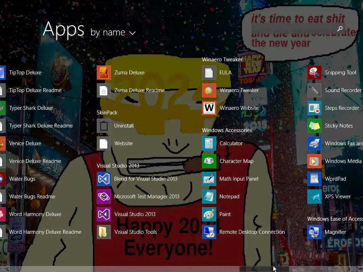Open the Calculator icon
Image resolution: width=363 pixels, height=272 pixels.
coord(209,144)
